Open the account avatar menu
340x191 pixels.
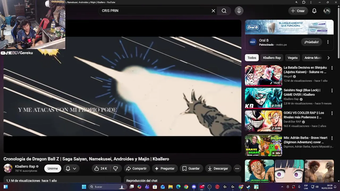pos(327,11)
